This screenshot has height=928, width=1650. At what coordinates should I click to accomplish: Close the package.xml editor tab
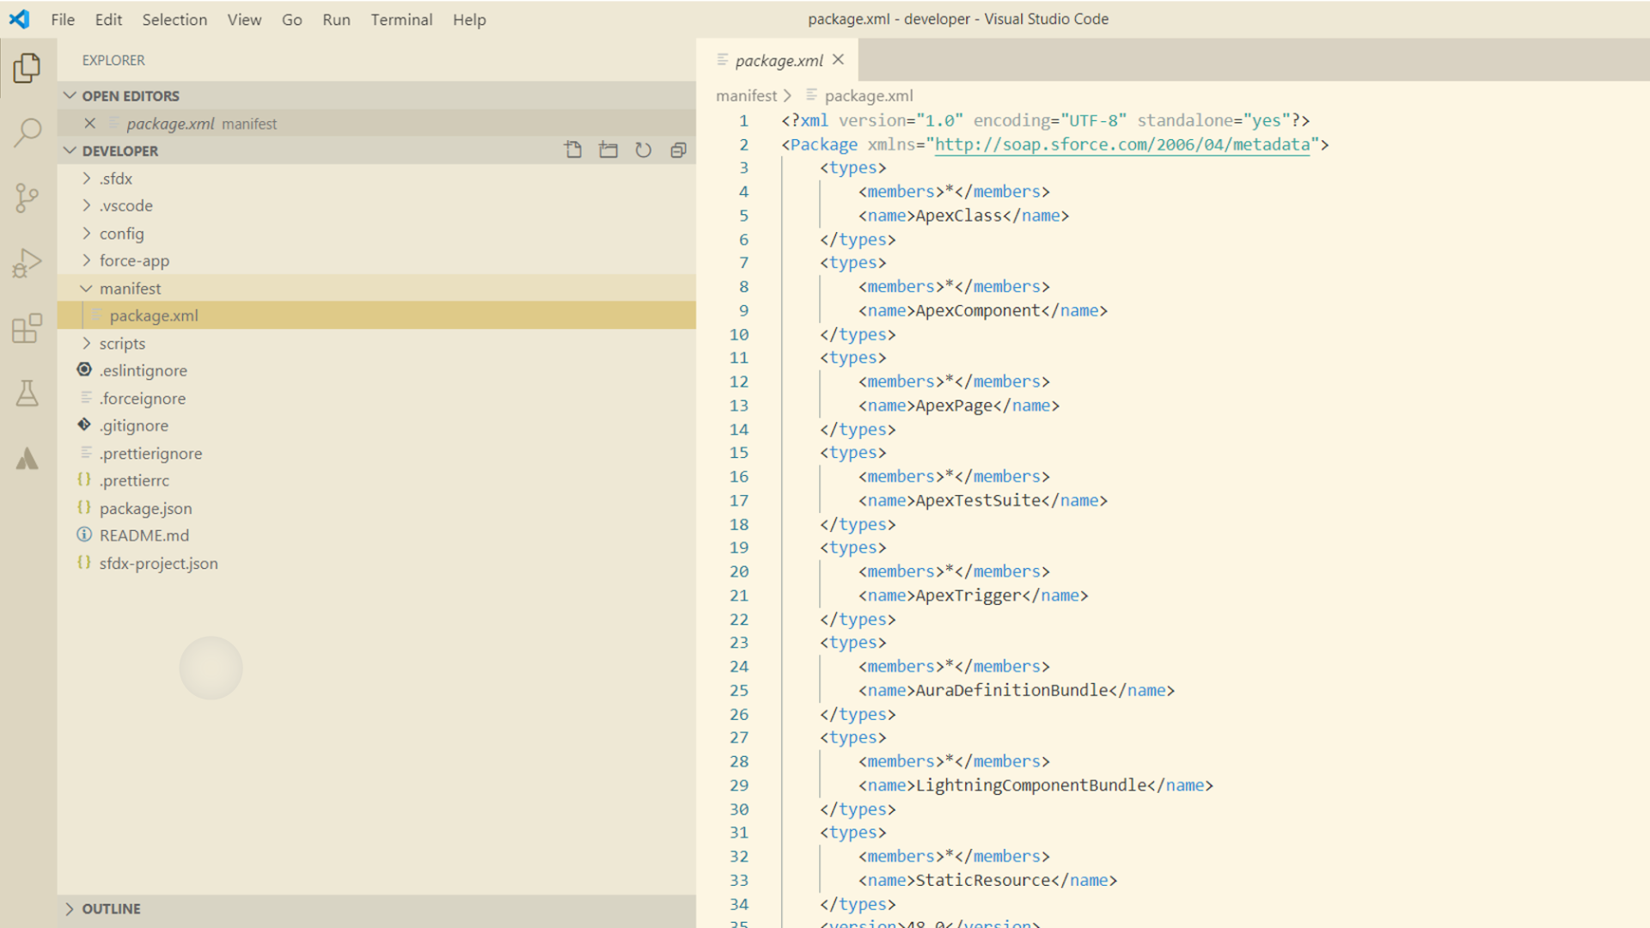click(839, 59)
